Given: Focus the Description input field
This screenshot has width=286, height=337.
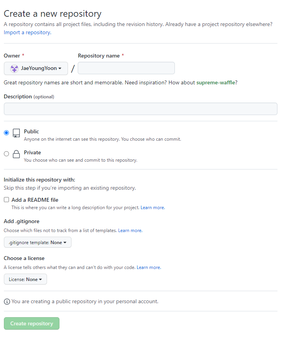Looking at the screenshot, I should point(141,109).
